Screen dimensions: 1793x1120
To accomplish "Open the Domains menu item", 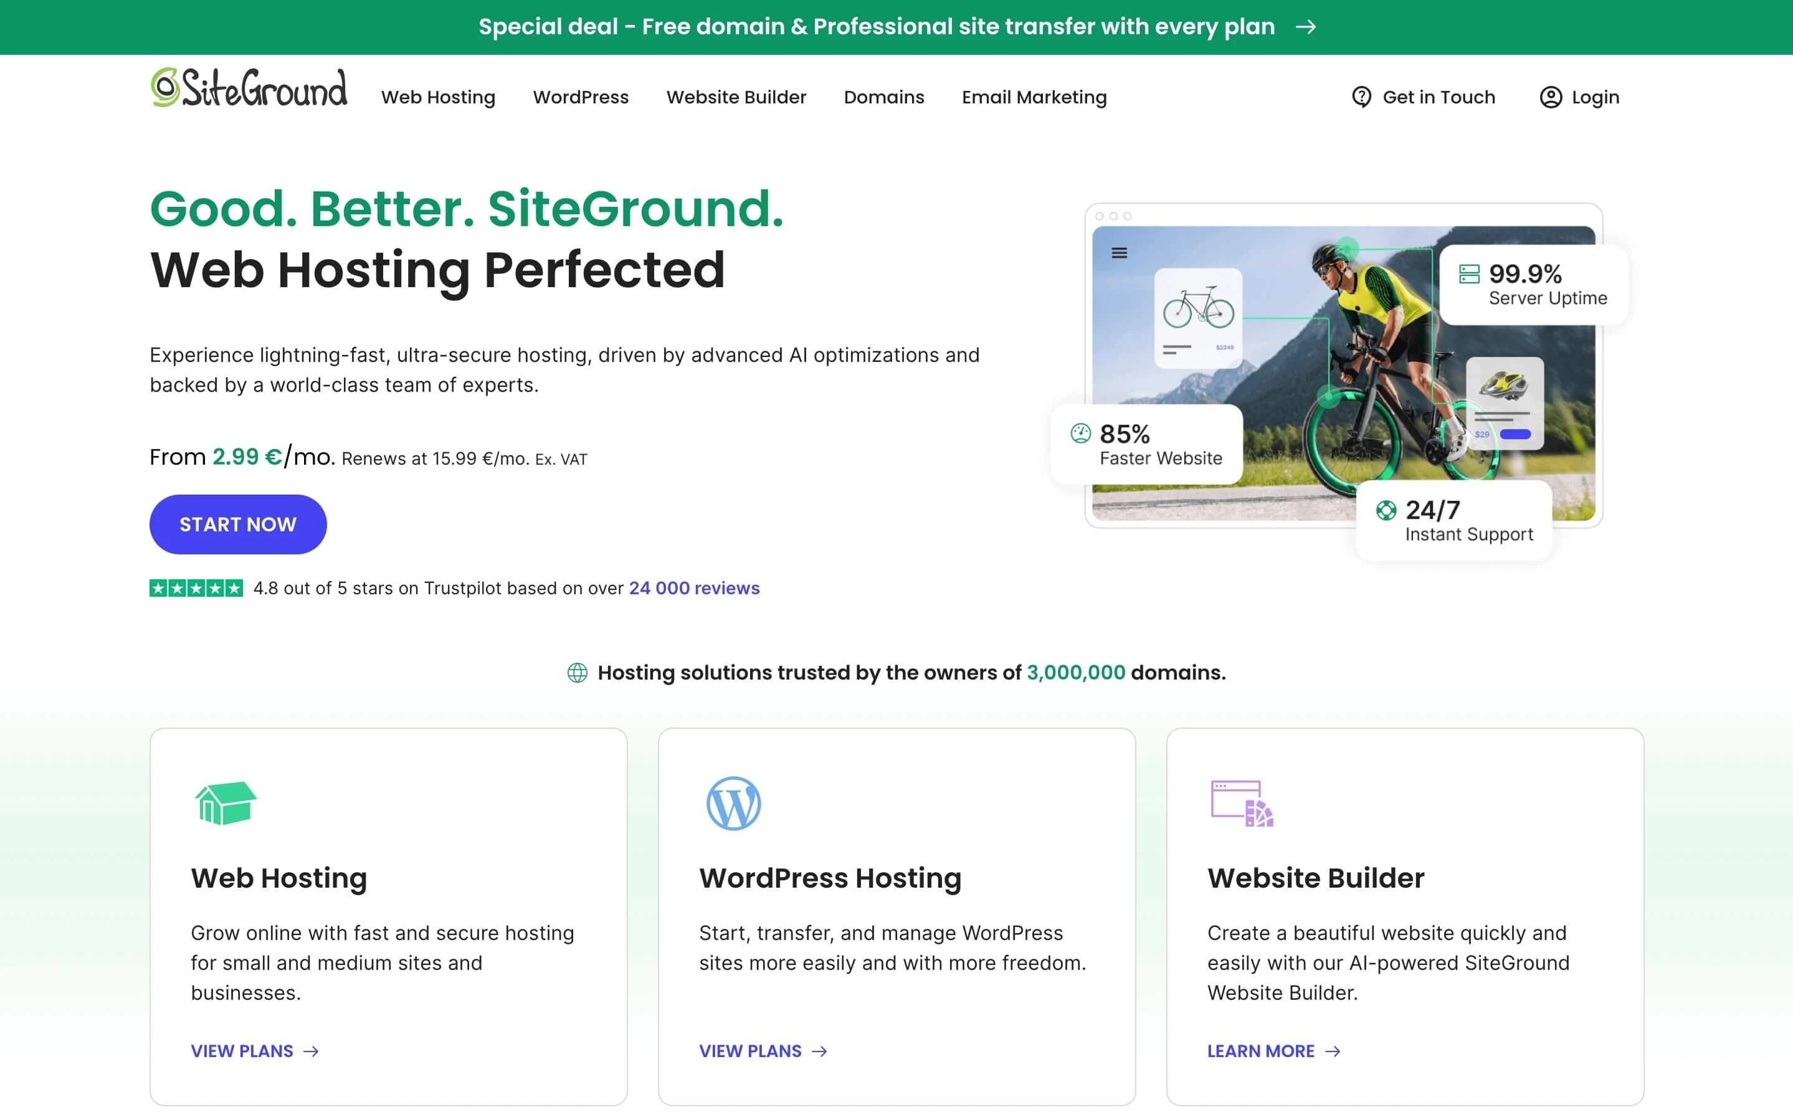I will click(x=884, y=97).
